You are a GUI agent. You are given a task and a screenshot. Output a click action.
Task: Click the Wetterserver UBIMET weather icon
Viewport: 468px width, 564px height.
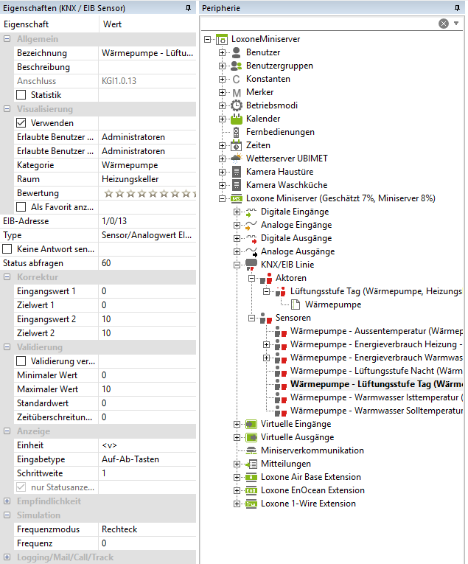(236, 159)
